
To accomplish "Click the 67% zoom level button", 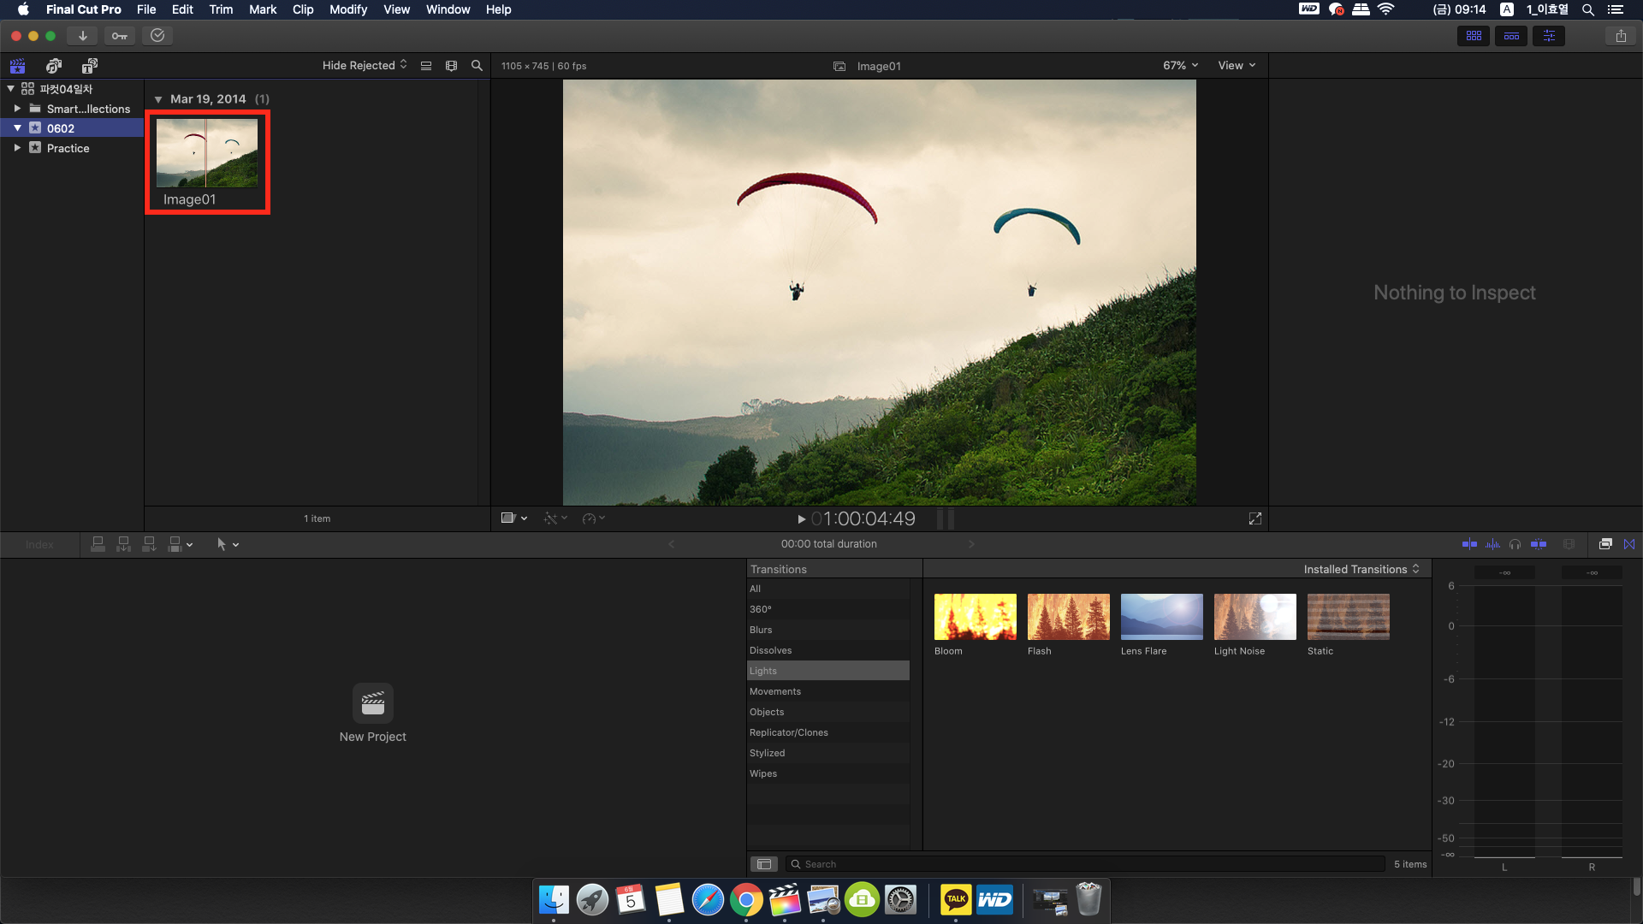I will [x=1180, y=65].
